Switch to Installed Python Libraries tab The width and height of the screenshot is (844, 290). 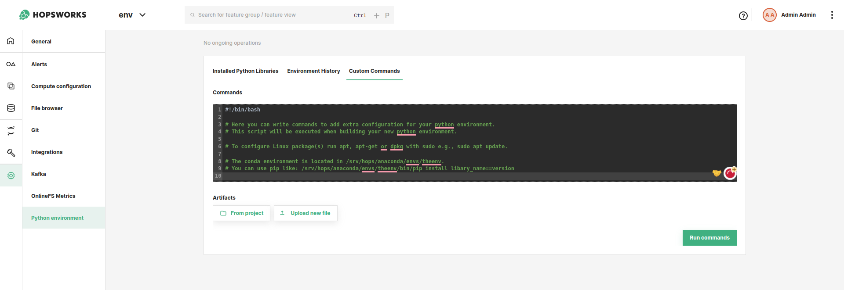pos(245,71)
